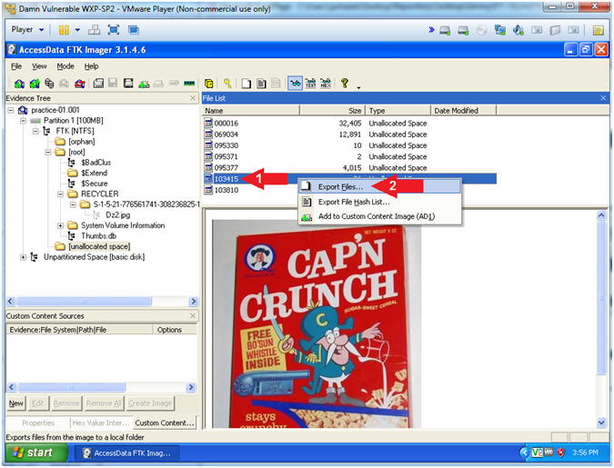Viewport: 614px width, 468px height.
Task: Enable automatic file preview mode (glasses icon)
Action: coord(296,84)
